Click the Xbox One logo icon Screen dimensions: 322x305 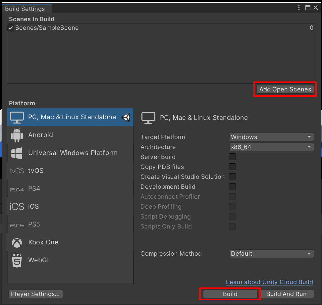[x=17, y=243]
